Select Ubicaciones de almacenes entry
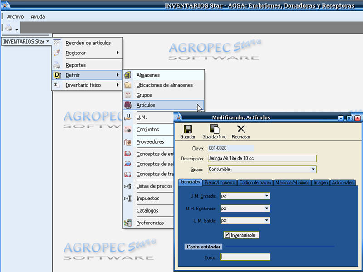This screenshot has height=272, width=363. [x=163, y=85]
